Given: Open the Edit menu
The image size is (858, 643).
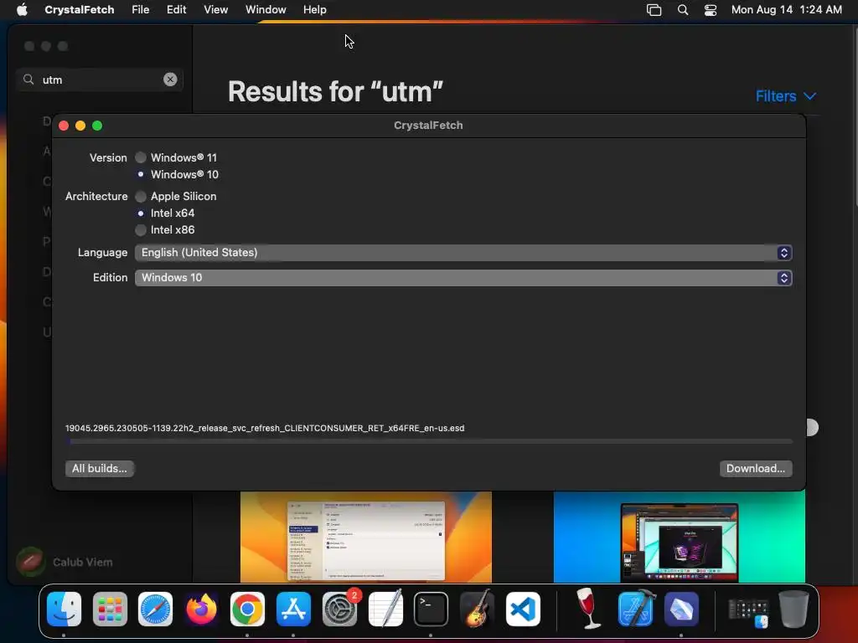Looking at the screenshot, I should tap(176, 10).
